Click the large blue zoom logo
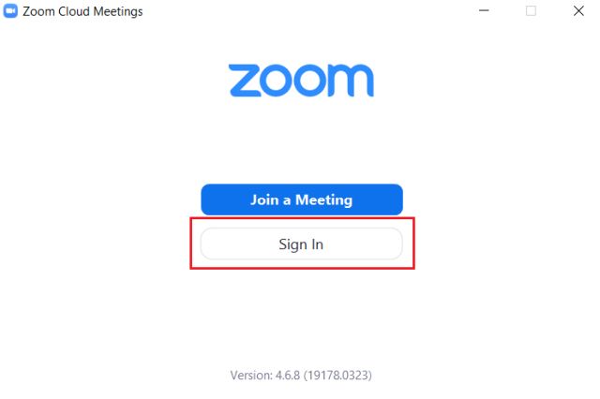This screenshot has width=600, height=399. point(301,81)
